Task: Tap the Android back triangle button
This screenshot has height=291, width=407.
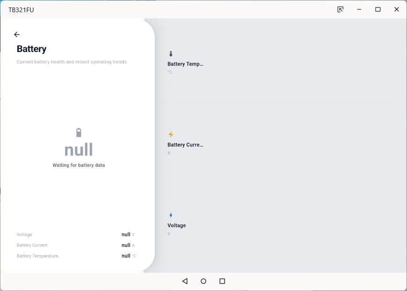Action: (185, 281)
